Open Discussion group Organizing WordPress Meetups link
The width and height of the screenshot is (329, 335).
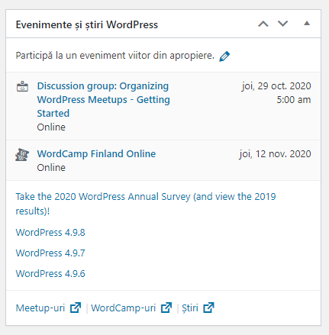(x=103, y=100)
